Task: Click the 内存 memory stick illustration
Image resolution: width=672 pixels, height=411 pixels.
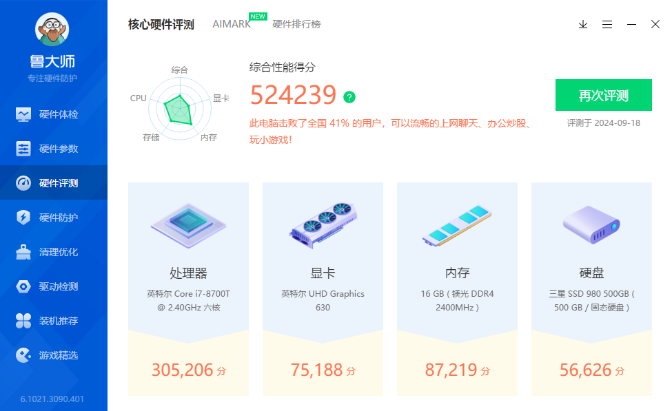Action: 458,226
